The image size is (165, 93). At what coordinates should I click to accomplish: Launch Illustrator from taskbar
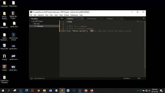click(x=32, y=90)
